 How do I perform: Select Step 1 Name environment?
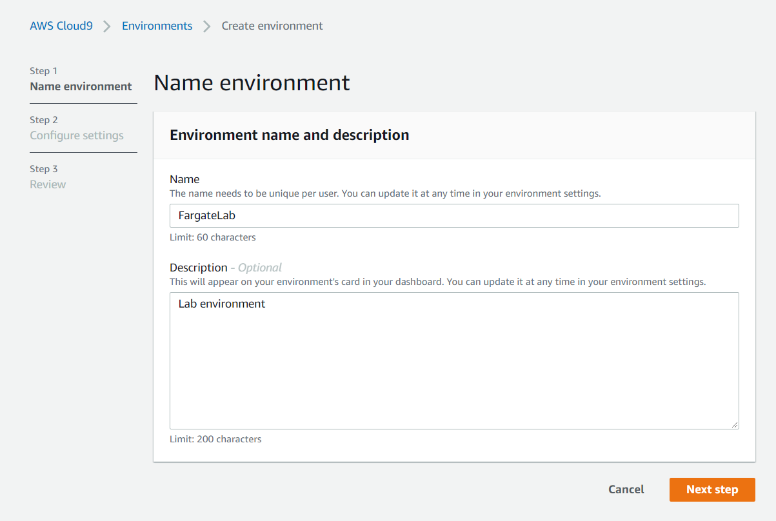coord(81,79)
